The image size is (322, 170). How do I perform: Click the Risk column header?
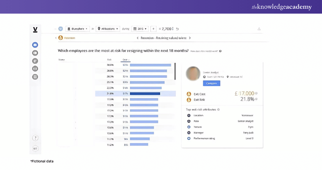coord(109,60)
